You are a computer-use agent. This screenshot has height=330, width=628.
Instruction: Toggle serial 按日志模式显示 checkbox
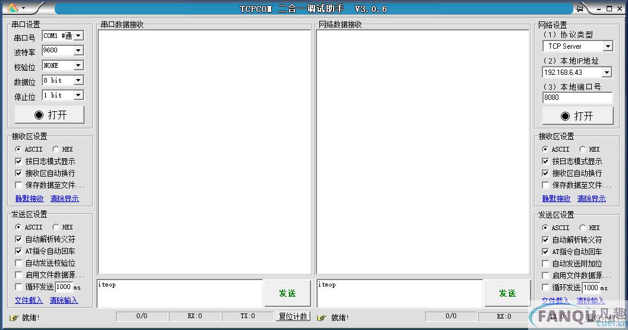[18, 161]
